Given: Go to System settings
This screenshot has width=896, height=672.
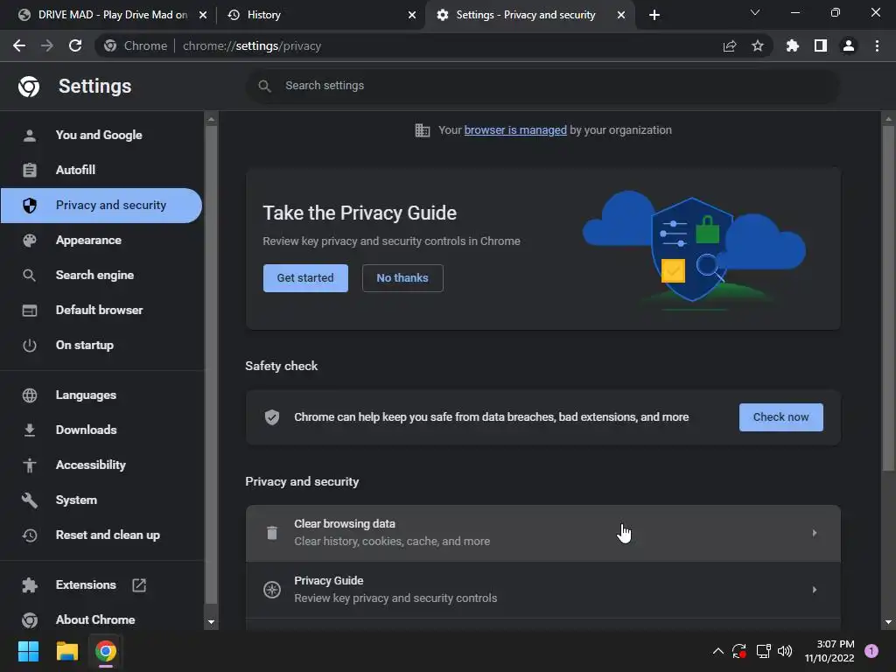Looking at the screenshot, I should [101, 500].
